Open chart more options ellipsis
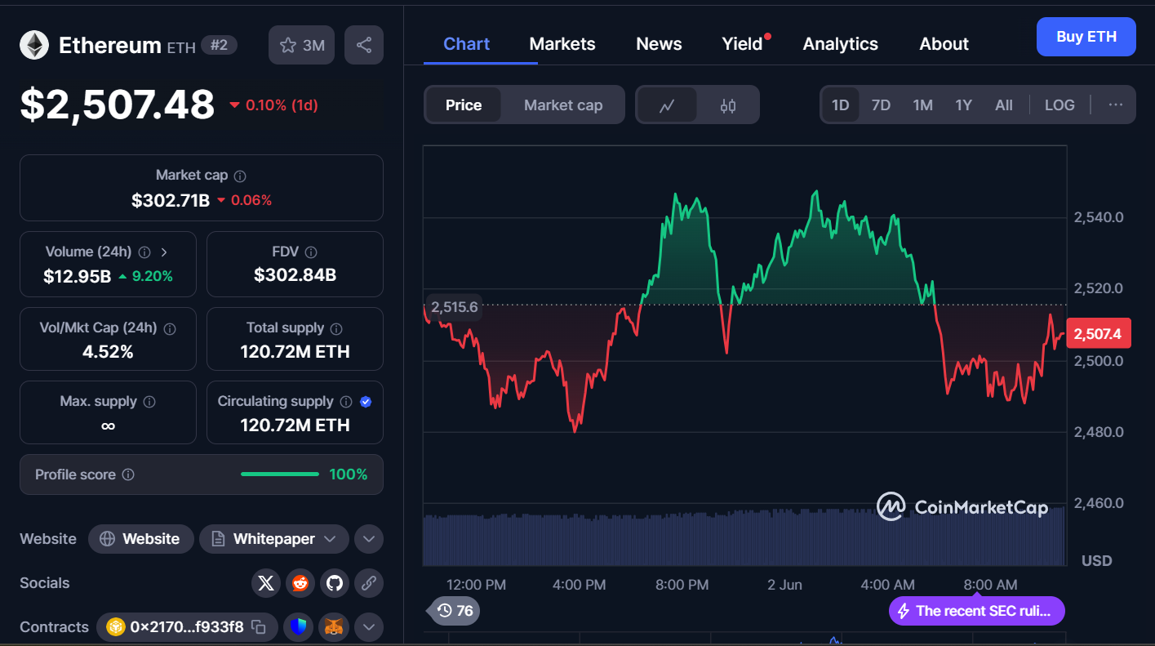 [1116, 105]
